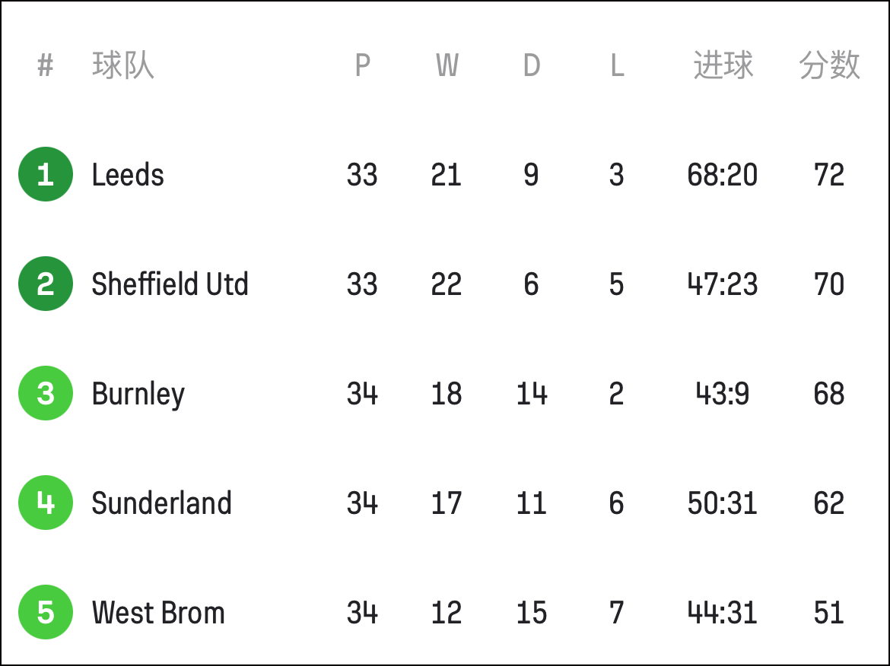Click the green rank 1 badge
Image resolution: width=890 pixels, height=666 pixels.
pos(46,174)
